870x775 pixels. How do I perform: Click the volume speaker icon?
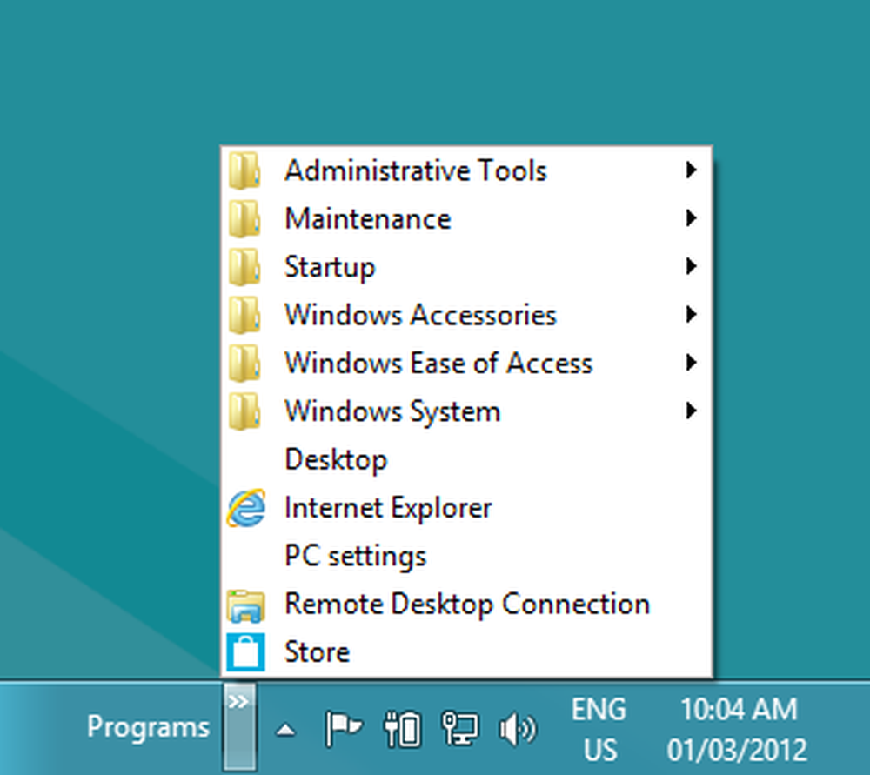pyautogui.click(x=517, y=729)
